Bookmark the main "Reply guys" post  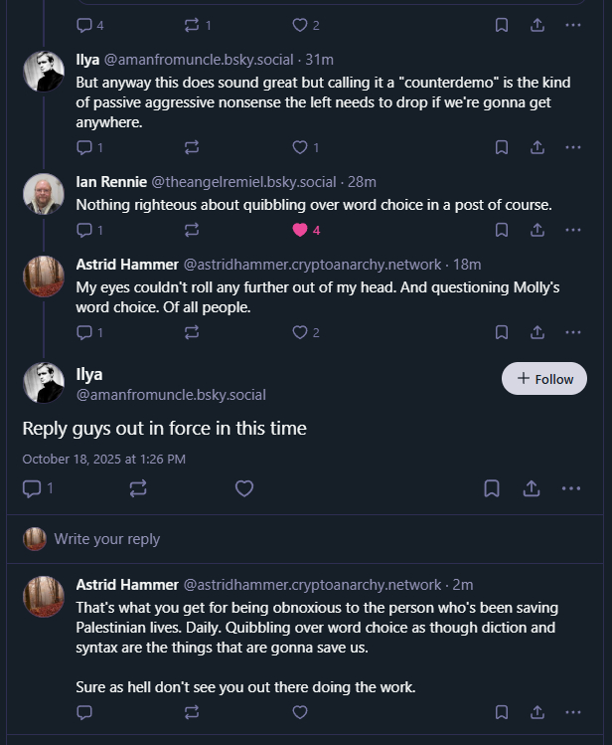click(492, 488)
